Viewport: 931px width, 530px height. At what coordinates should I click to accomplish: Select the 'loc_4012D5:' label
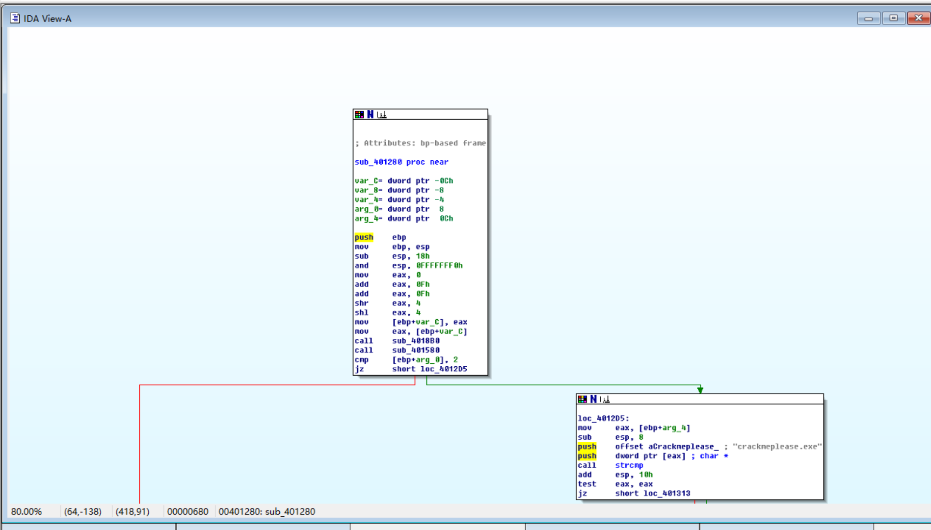(x=604, y=418)
